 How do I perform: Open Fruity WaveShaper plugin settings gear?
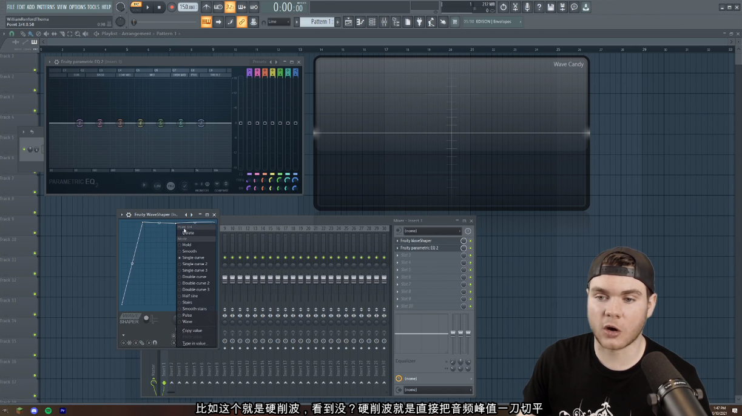[129, 215]
